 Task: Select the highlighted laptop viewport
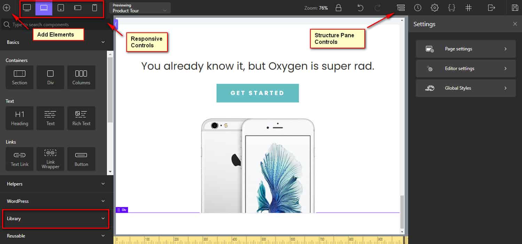point(44,8)
